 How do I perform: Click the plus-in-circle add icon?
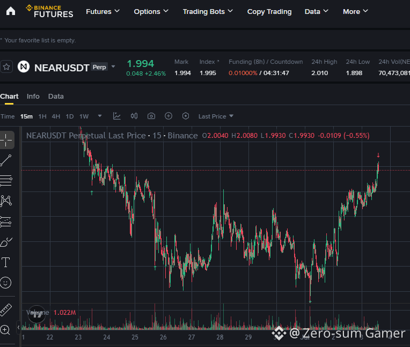pyautogui.click(x=169, y=116)
